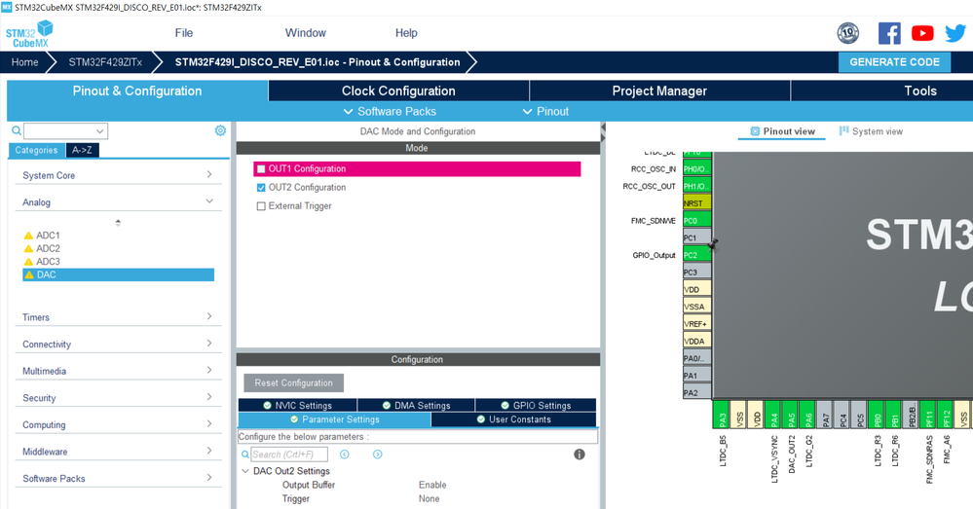Click the 10th anniversary badge icon

coord(848,33)
